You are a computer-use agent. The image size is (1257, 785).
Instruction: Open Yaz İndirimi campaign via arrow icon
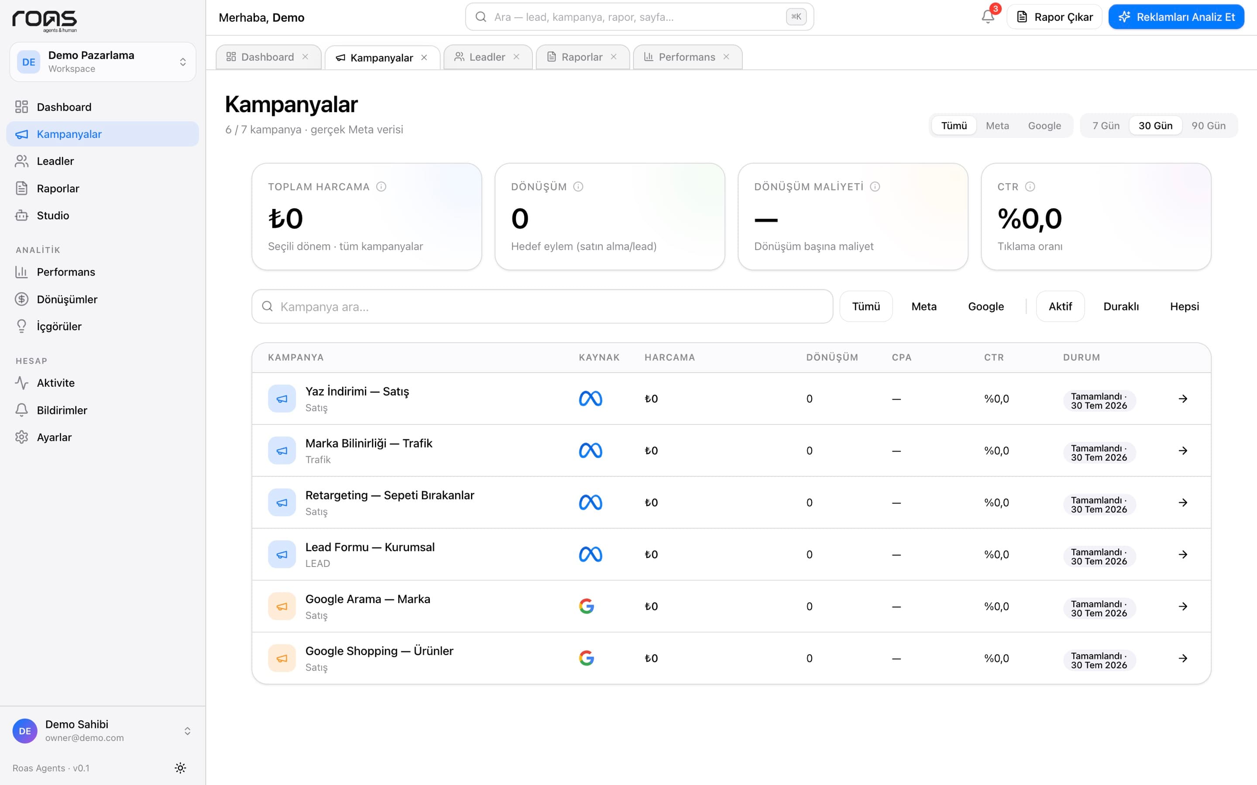click(1183, 399)
